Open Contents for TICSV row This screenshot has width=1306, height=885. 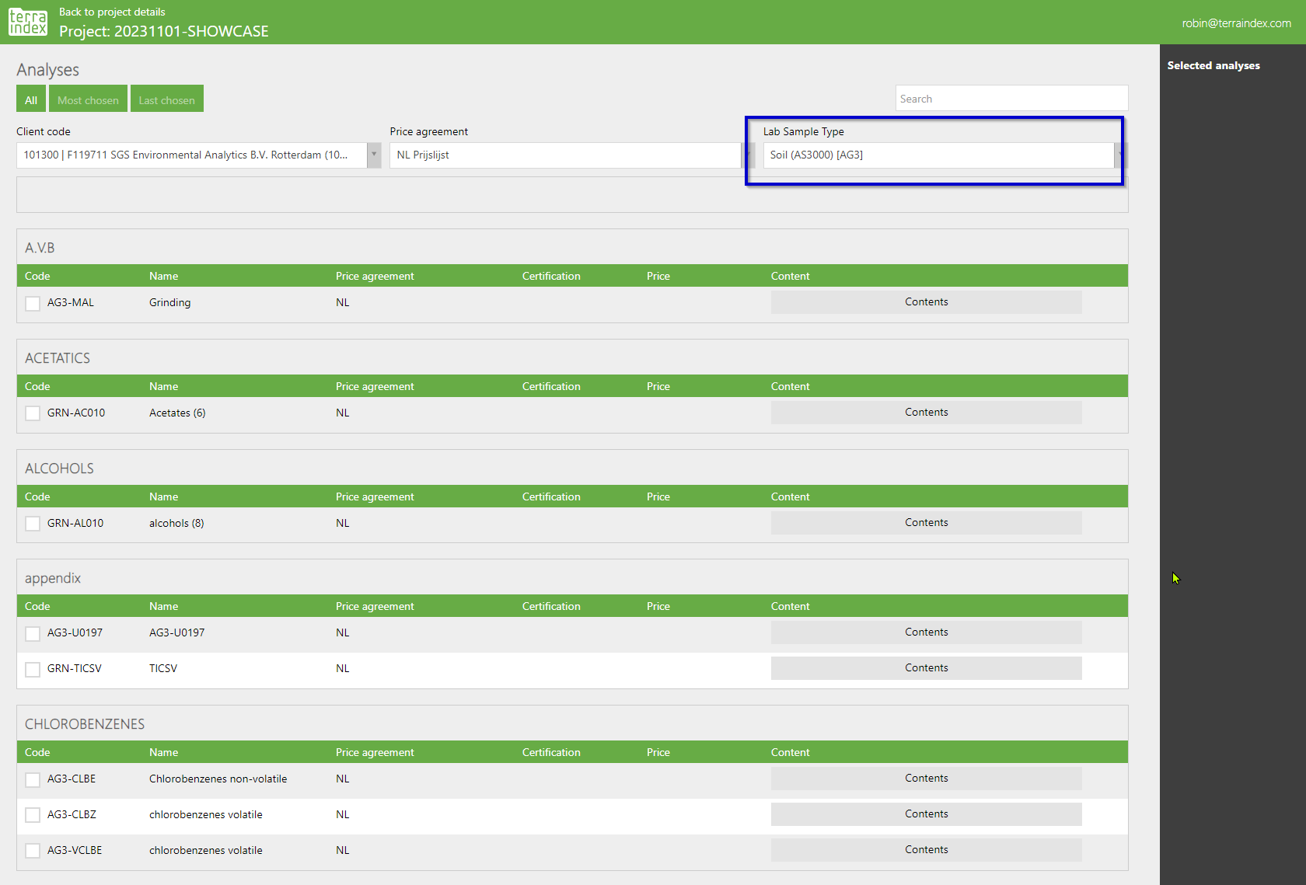click(x=926, y=668)
